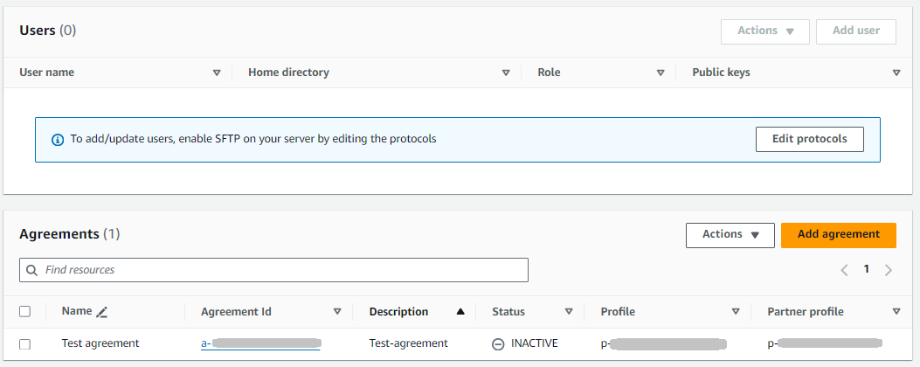Screen dimensions: 920x367
Task: Click the info icon in the SFTP notice
Action: [x=58, y=139]
